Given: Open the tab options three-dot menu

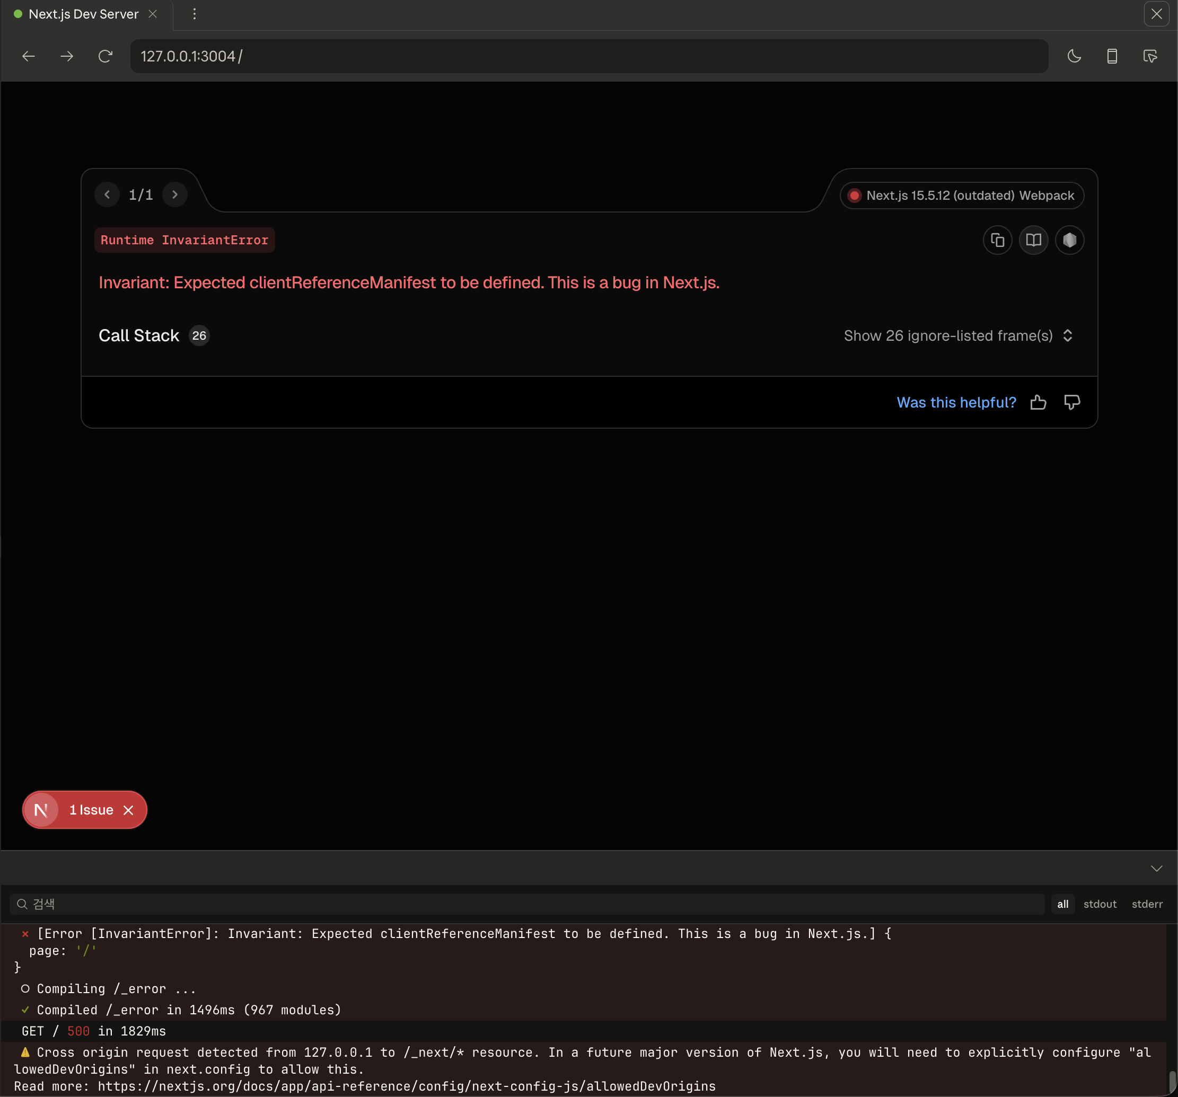Looking at the screenshot, I should [x=195, y=14].
